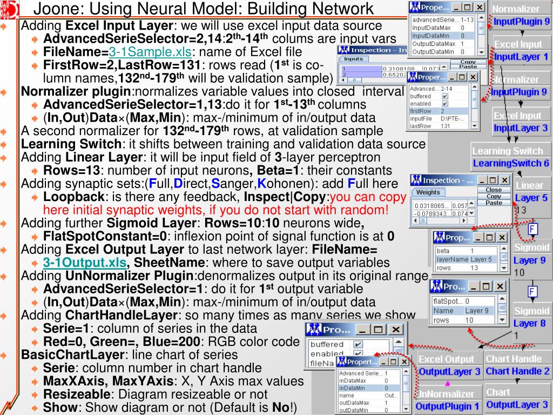
Task: Click Copy button in Inspection Inputs window
Action: (x=468, y=62)
